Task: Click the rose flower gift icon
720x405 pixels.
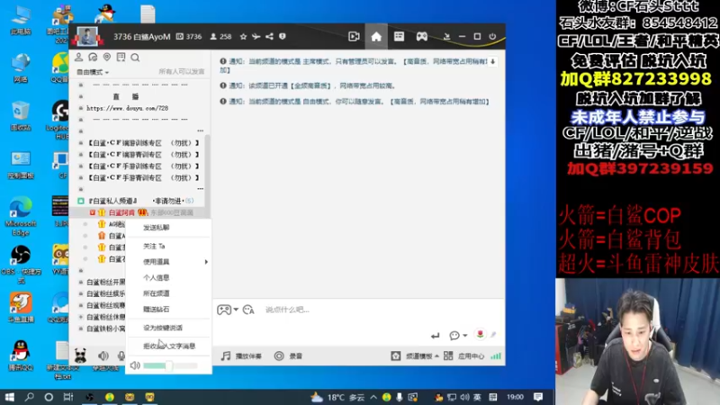Action: tap(480, 335)
